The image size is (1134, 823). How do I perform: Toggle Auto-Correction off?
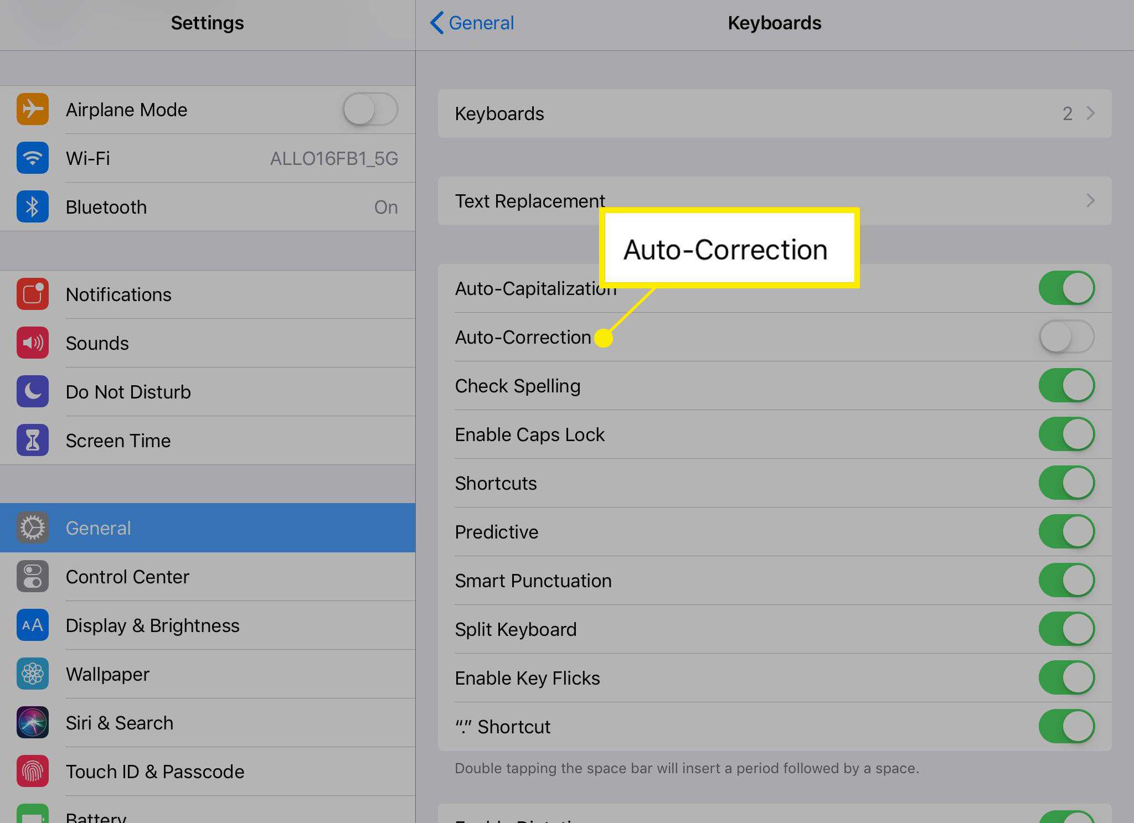pyautogui.click(x=1065, y=337)
